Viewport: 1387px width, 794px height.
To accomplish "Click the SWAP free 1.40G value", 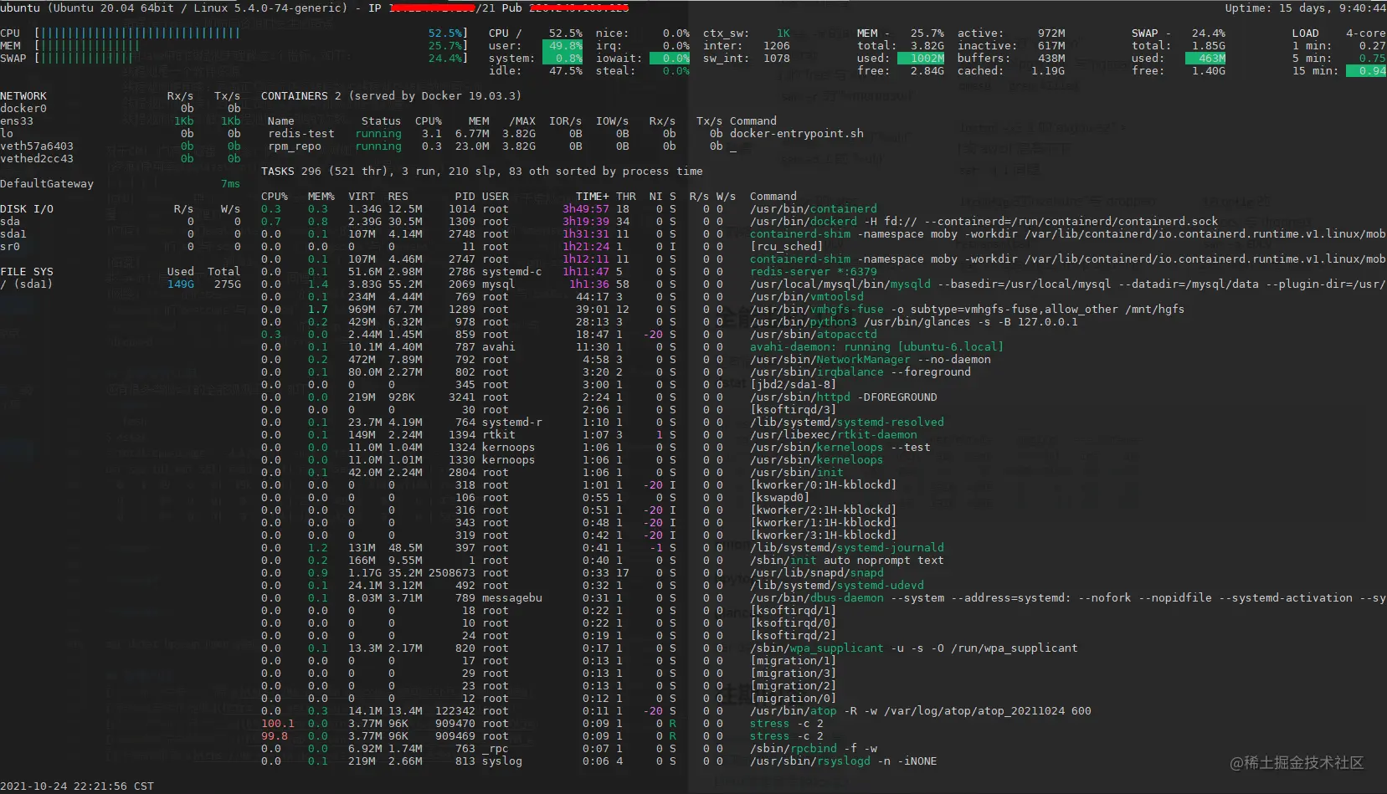I will pyautogui.click(x=1209, y=71).
